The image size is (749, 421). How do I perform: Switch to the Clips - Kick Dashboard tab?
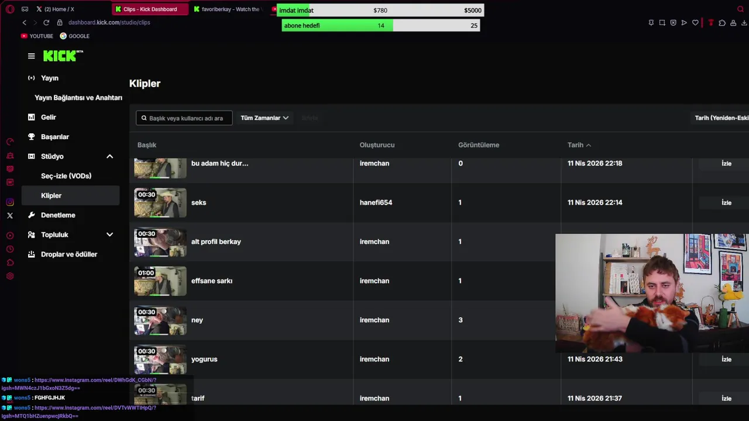click(x=150, y=9)
